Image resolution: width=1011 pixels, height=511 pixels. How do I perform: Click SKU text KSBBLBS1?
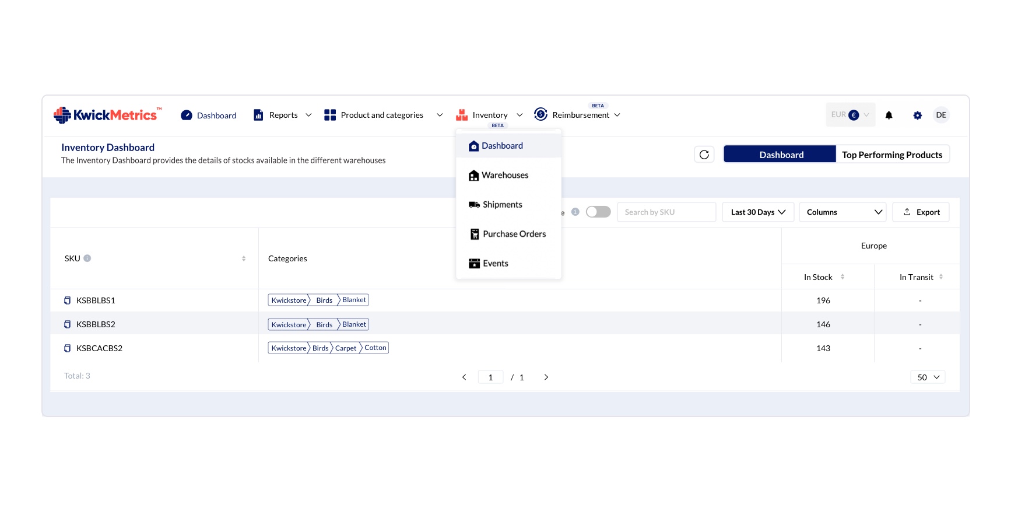pos(96,300)
